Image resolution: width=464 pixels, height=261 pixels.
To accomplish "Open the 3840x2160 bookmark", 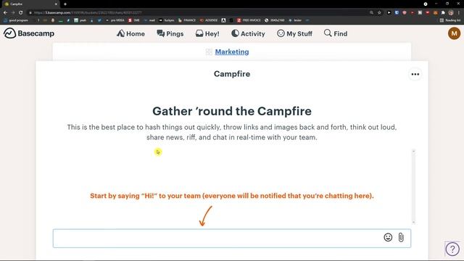I will [x=275, y=20].
